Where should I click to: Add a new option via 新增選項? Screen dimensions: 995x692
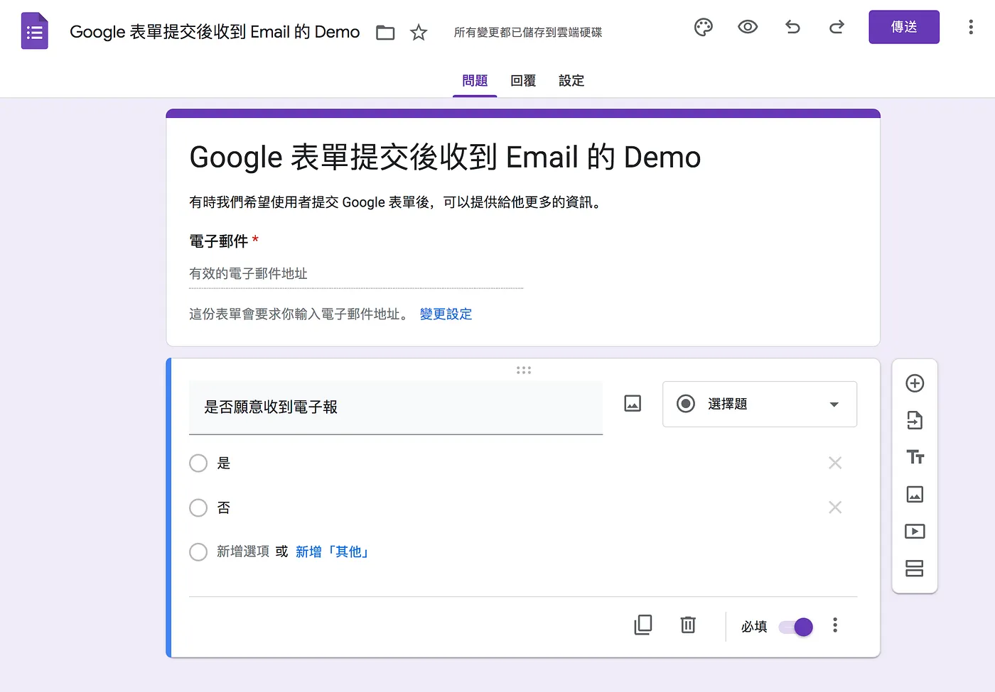point(243,552)
